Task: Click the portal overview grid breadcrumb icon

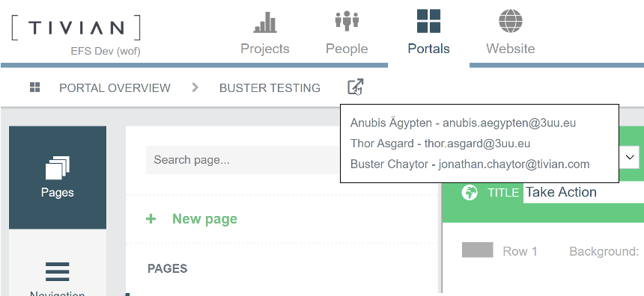Action: 35,87
